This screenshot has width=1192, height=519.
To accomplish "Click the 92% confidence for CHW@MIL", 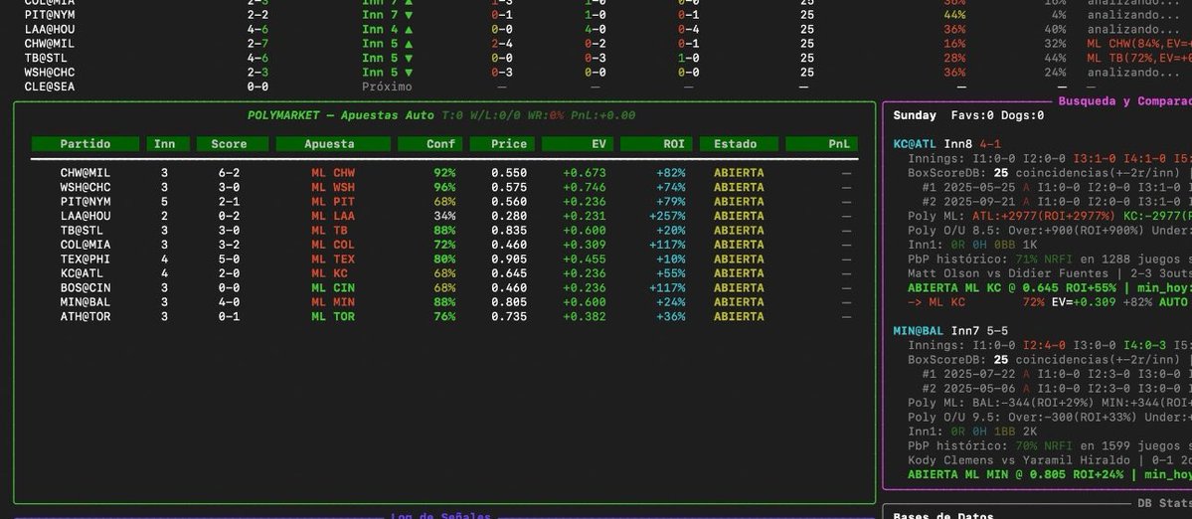I will click(x=444, y=172).
